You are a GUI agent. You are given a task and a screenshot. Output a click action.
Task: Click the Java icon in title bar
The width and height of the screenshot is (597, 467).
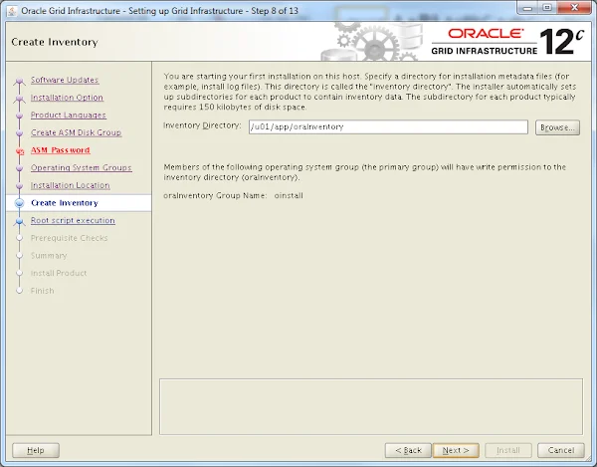coord(12,11)
